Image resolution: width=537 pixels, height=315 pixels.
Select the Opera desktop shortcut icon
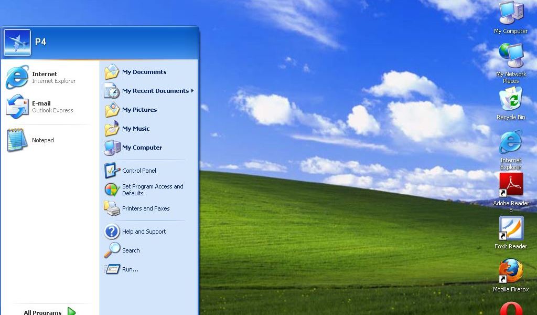[511, 309]
